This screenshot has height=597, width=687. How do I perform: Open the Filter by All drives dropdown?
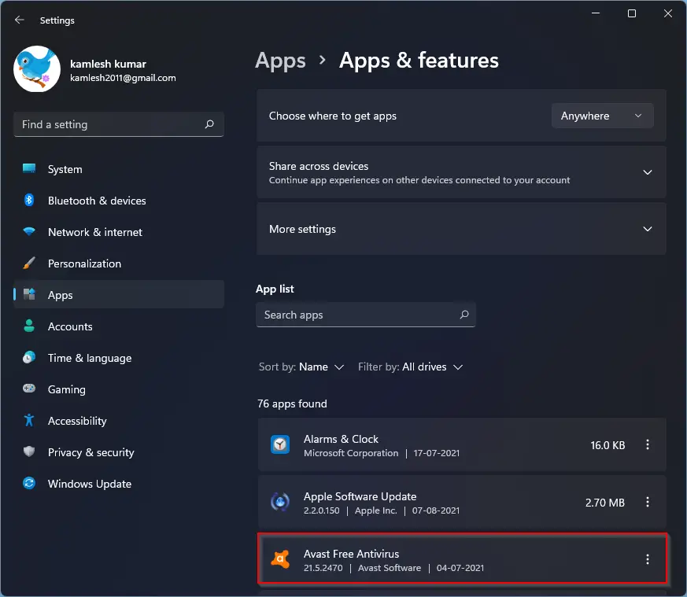[410, 367]
